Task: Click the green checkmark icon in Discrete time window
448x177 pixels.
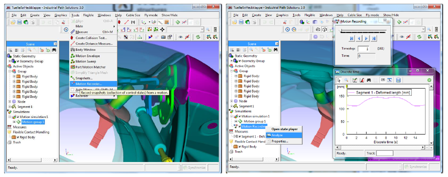Action: pos(430,80)
